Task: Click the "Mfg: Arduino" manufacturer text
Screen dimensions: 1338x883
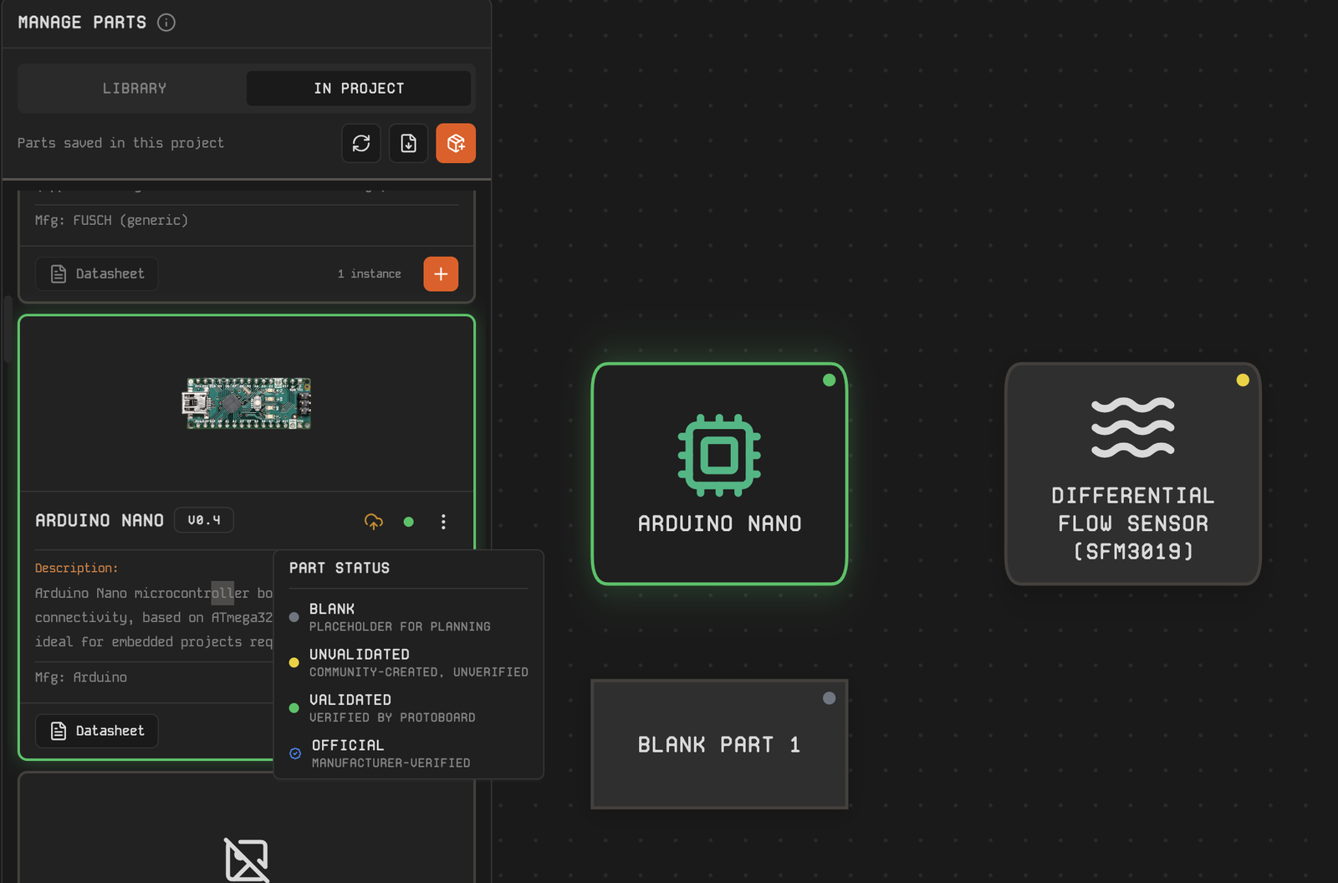Action: tap(81, 677)
